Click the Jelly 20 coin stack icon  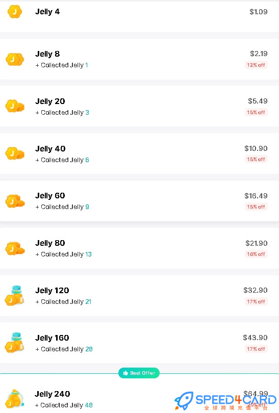[15, 106]
